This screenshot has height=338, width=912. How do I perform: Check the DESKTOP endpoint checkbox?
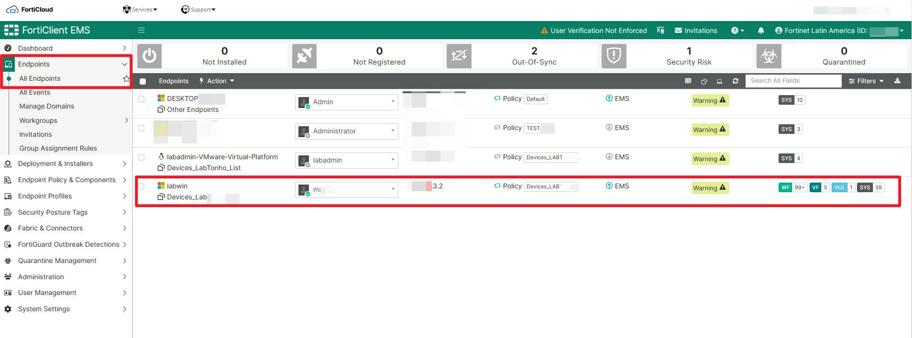141,99
